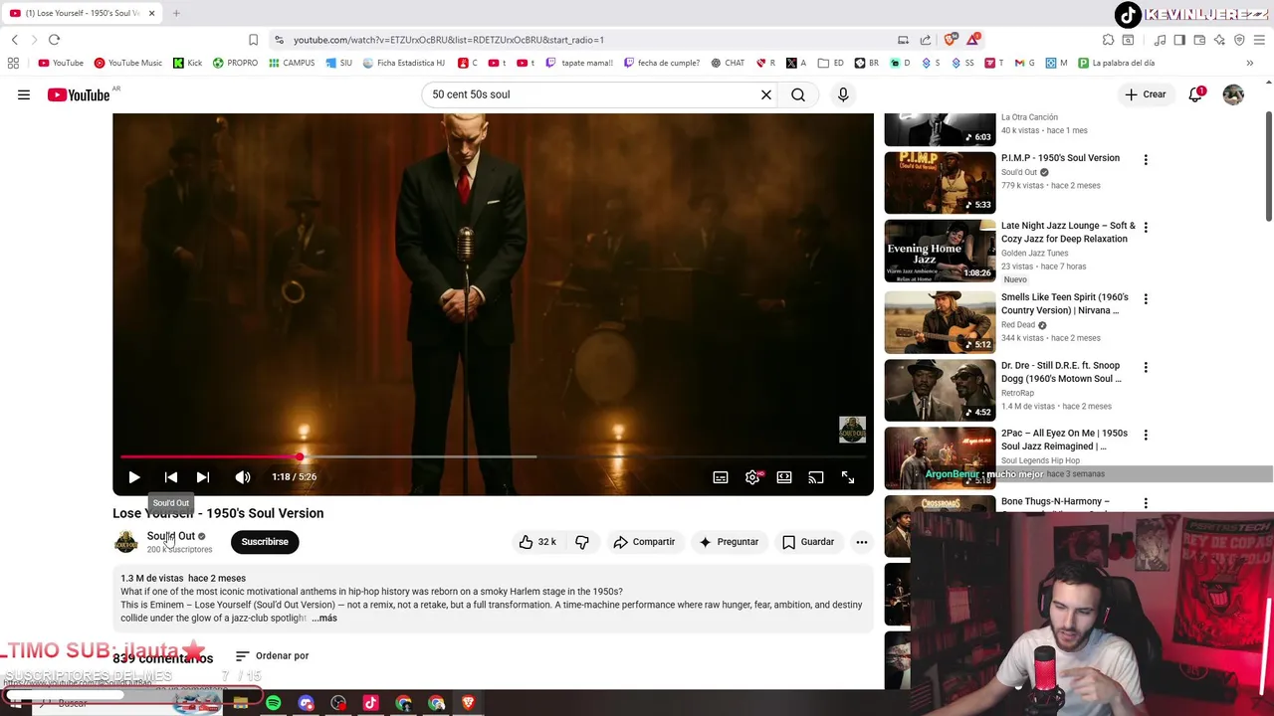Open the YouTube guide hamburger menu
The height and width of the screenshot is (716, 1274).
pos(24,94)
